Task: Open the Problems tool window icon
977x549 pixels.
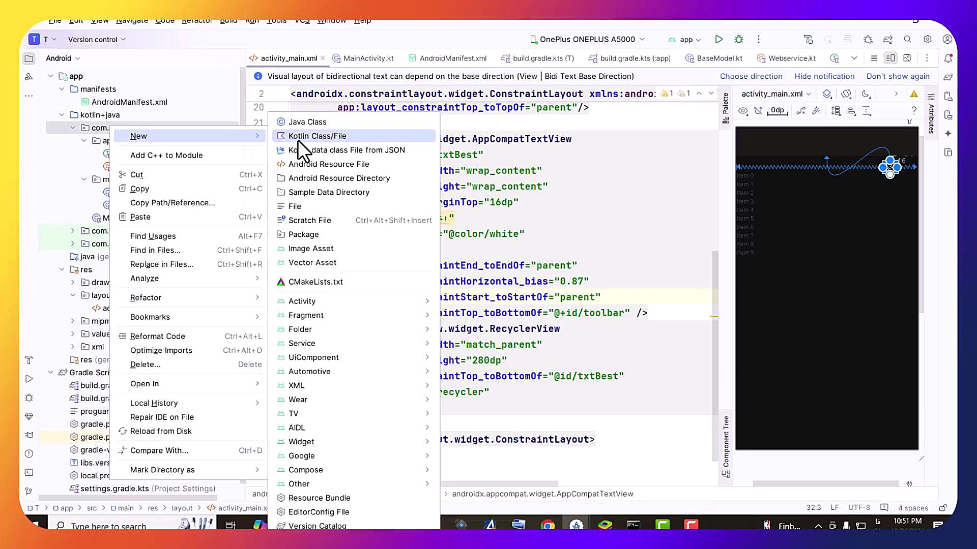Action: (29, 453)
